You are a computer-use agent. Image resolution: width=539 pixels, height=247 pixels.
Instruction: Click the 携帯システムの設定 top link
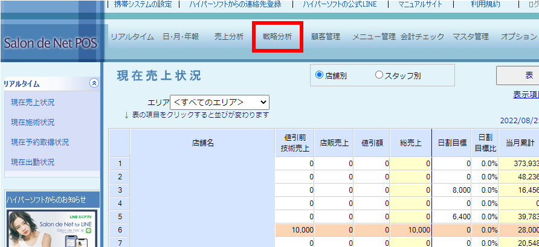(x=143, y=4)
